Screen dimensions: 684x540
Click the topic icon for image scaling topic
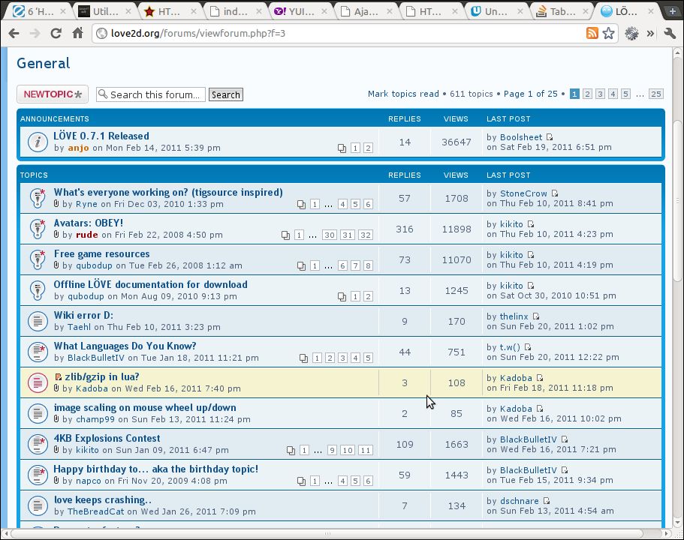tap(38, 413)
